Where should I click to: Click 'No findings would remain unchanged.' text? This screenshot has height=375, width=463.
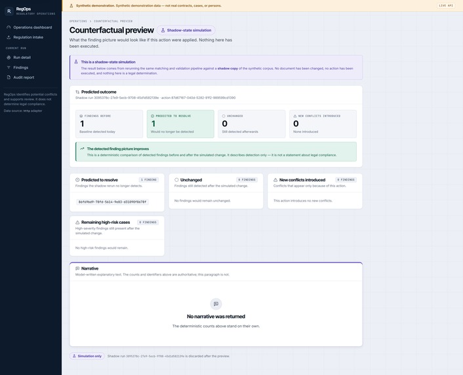pyautogui.click(x=203, y=201)
